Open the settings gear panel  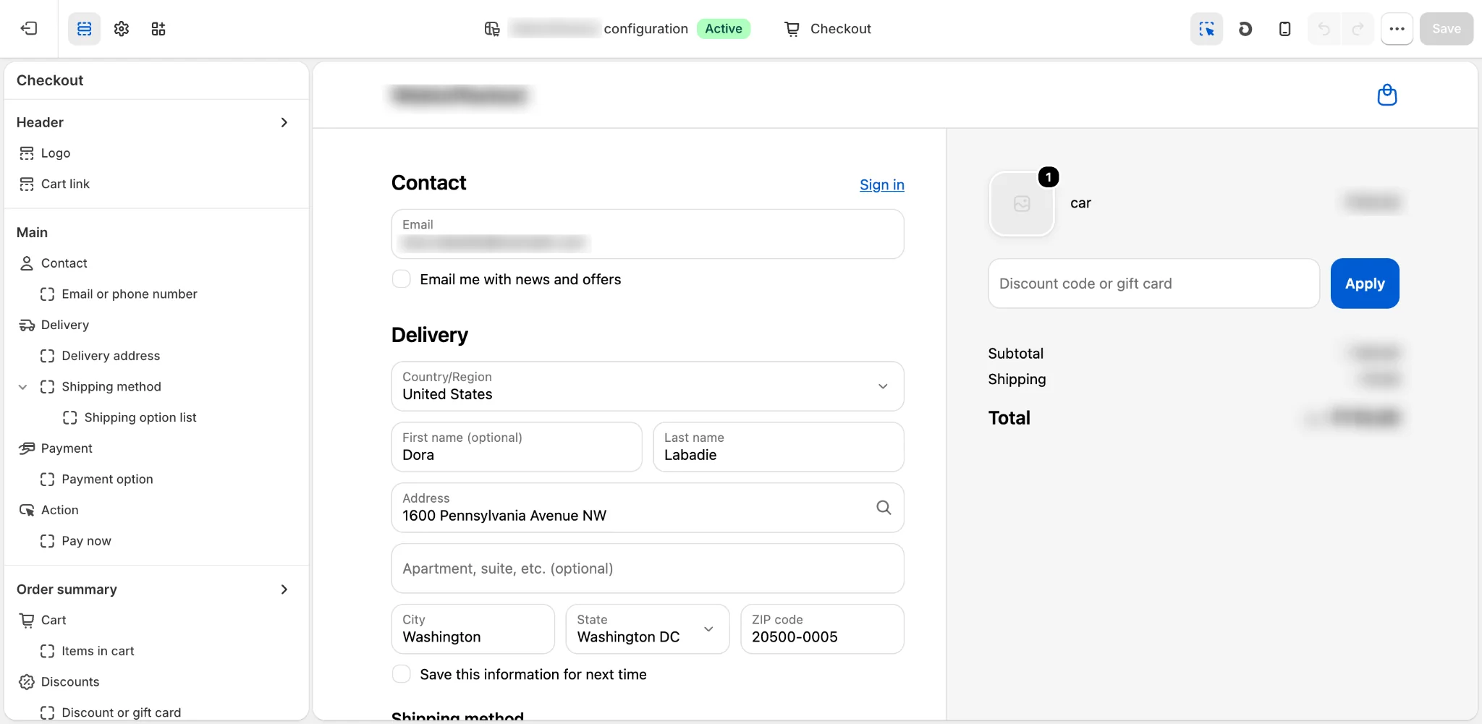click(x=122, y=29)
